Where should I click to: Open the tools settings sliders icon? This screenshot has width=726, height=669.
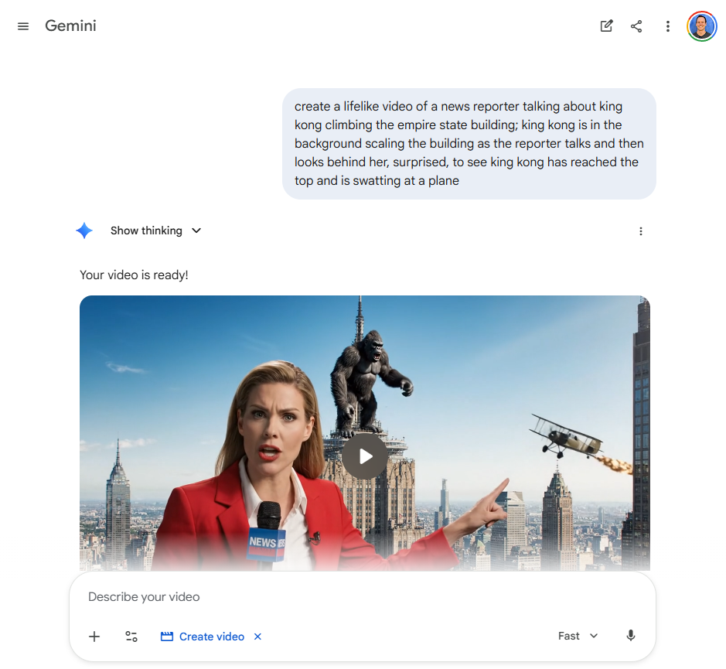pos(131,636)
